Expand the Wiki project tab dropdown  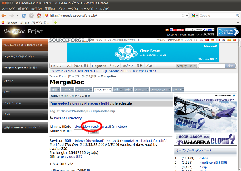[121, 90]
